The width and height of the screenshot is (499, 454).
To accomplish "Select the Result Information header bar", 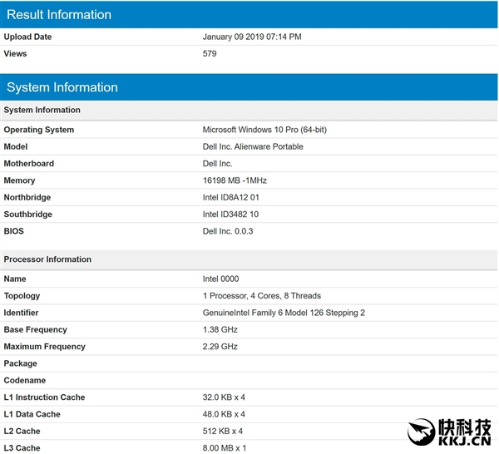I will 249,14.
